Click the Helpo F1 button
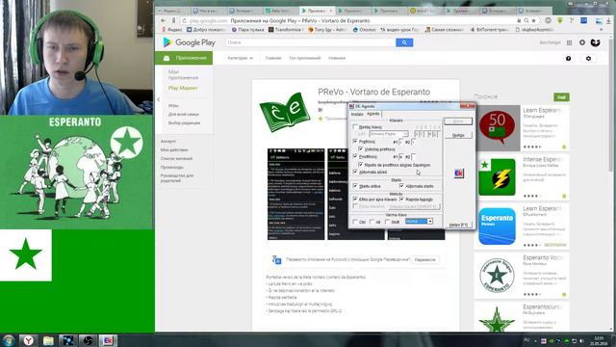This screenshot has height=347, width=616. click(x=458, y=225)
